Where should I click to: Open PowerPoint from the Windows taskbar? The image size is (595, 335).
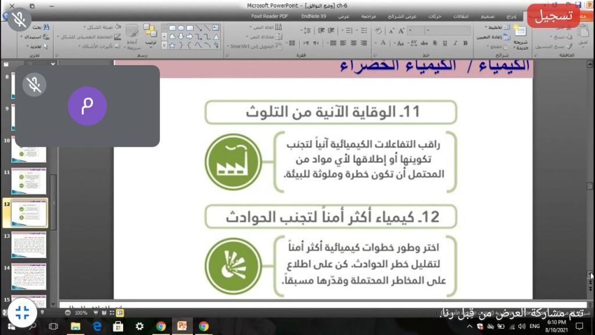[182, 326]
